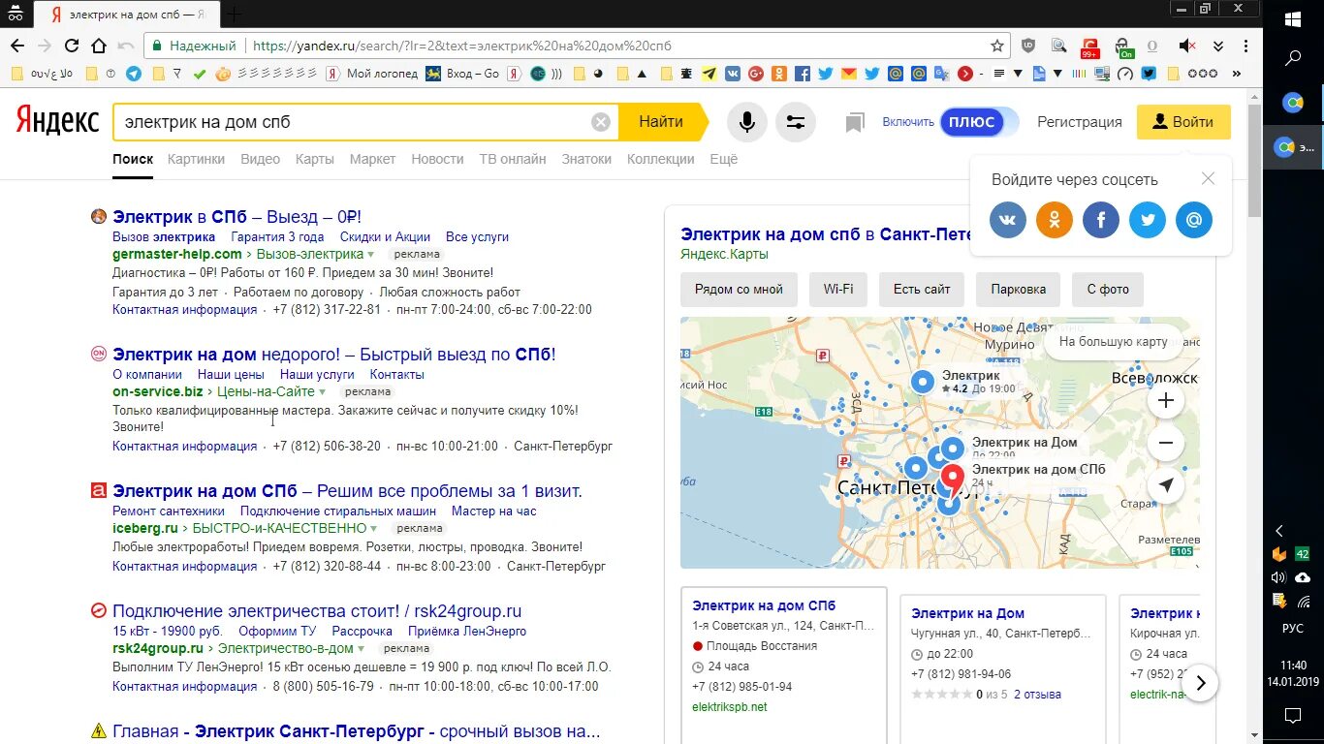Viewport: 1324px width, 744px height.
Task: Switch to Маркет tab
Action: click(372, 159)
